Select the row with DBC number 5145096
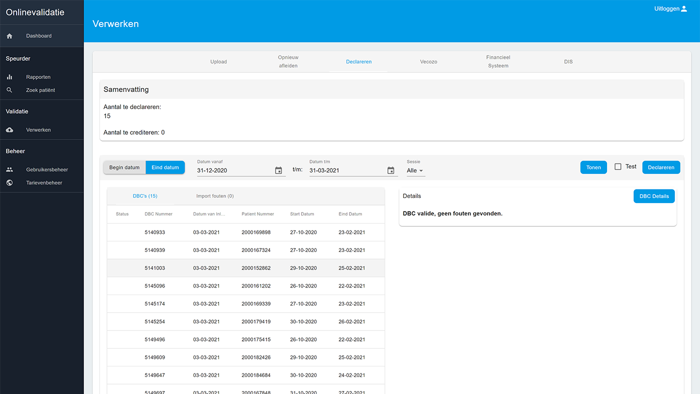Viewport: 700px width, 394px height. 245,286
